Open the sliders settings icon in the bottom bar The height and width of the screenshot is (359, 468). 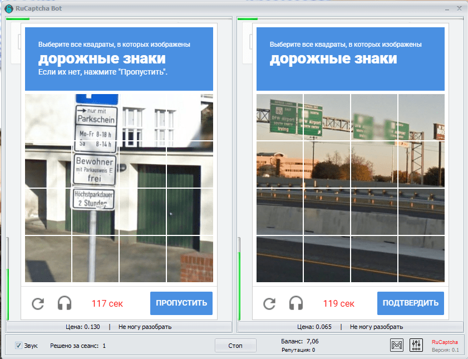[416, 346]
